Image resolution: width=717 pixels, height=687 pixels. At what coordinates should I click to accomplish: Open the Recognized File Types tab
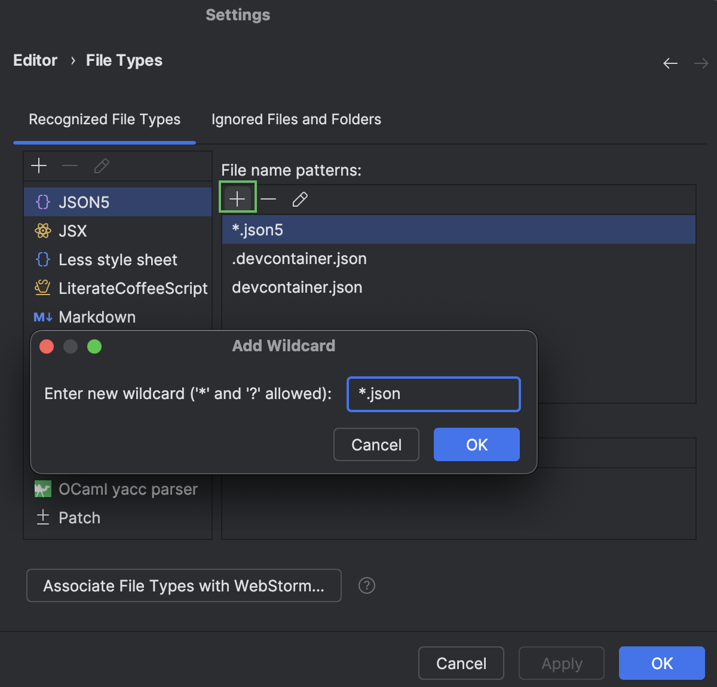[x=105, y=119]
